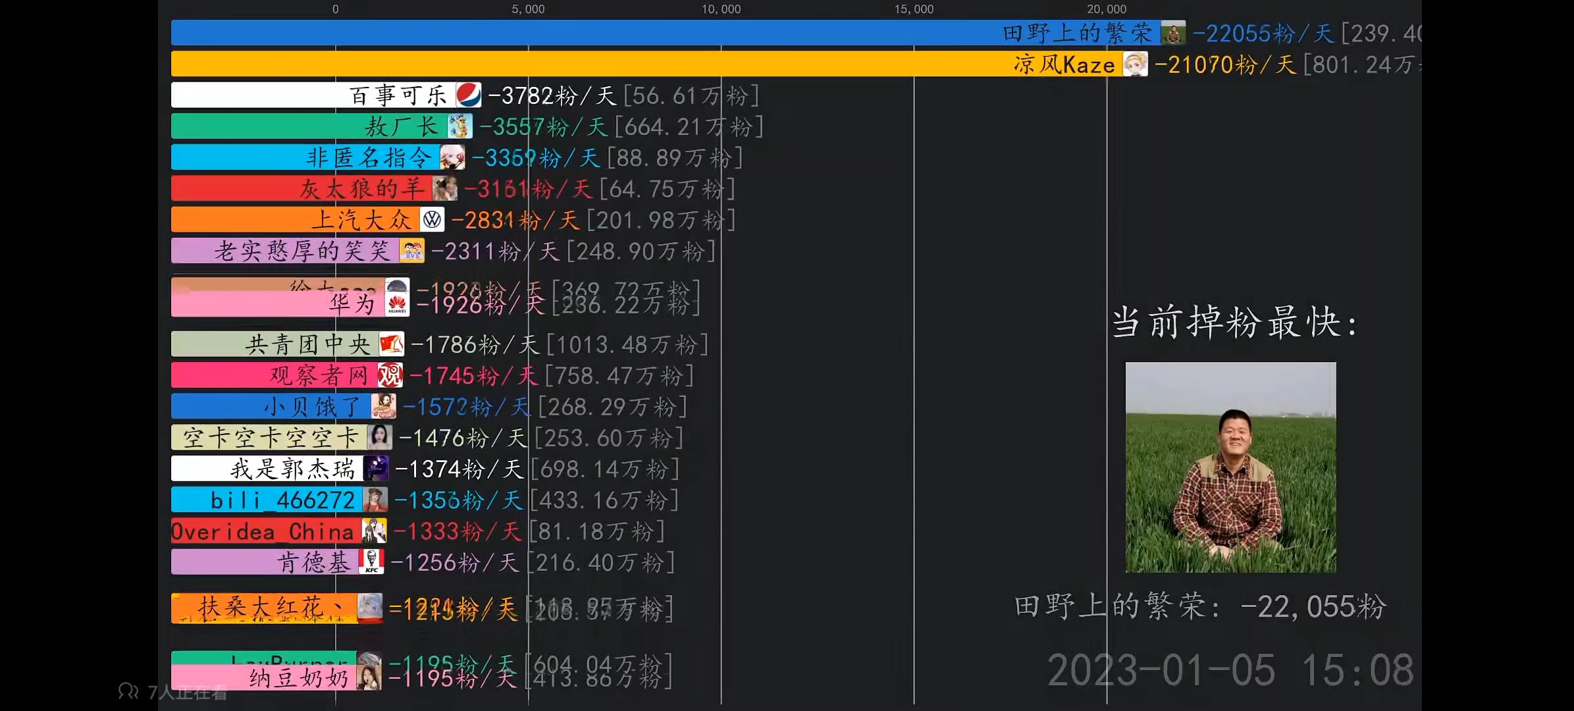The height and width of the screenshot is (711, 1574).
Task: Select the 空卡空卡空空卡 avatar
Action: pos(379,437)
